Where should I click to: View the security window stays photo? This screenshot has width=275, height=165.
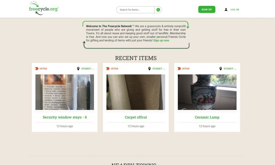[x=65, y=92]
